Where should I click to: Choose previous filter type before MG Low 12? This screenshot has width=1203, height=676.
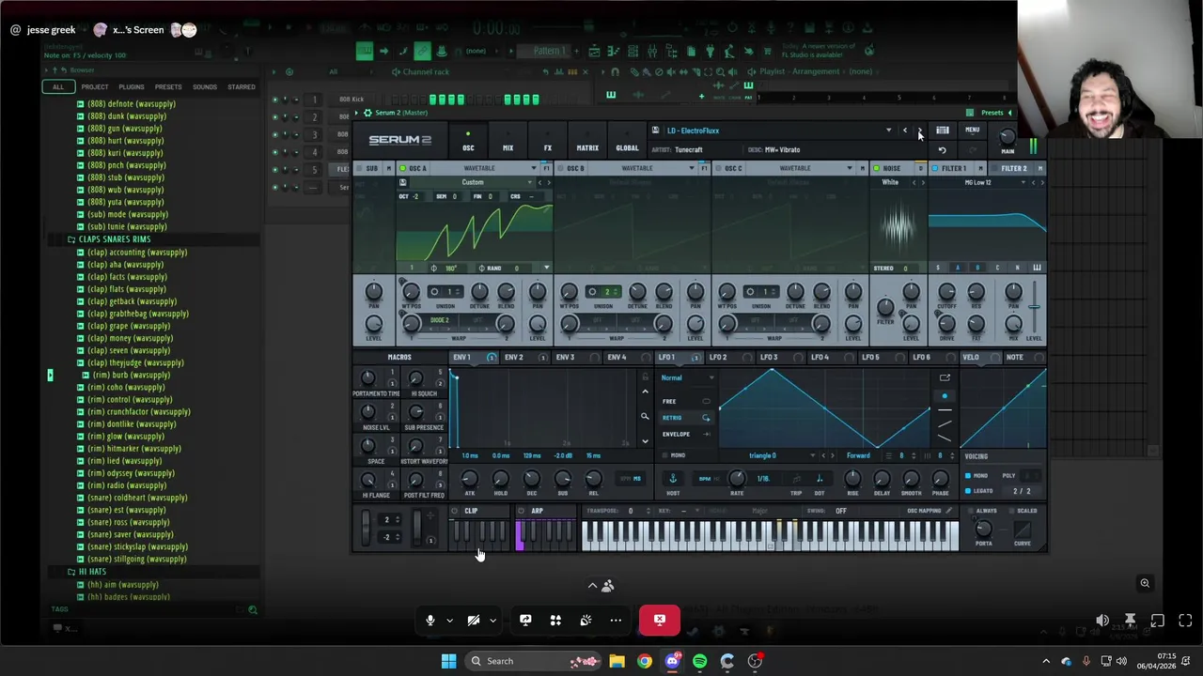pos(1033,182)
